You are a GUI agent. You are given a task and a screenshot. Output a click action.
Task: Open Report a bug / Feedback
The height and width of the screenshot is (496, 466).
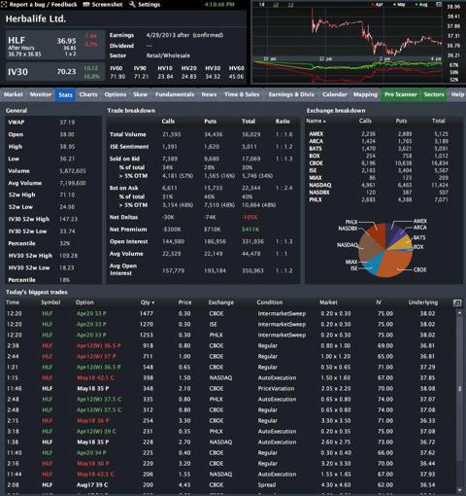point(43,5)
